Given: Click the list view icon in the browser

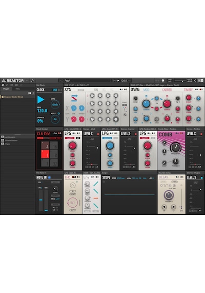Looking at the screenshot, I should click(x=29, y=93).
